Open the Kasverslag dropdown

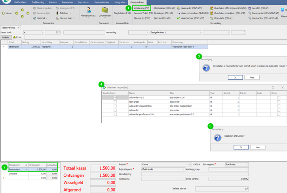click(x=147, y=32)
